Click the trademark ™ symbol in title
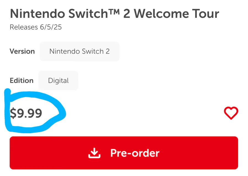 pos(114,11)
